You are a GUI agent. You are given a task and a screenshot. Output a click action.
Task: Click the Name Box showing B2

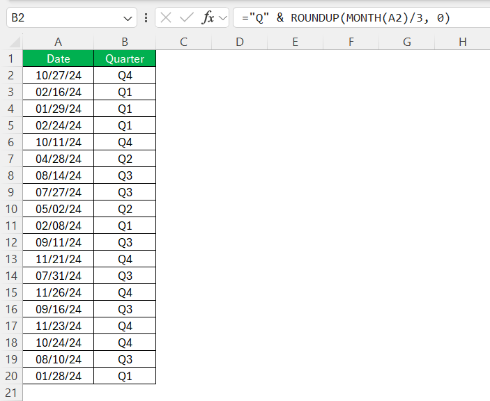[72, 18]
